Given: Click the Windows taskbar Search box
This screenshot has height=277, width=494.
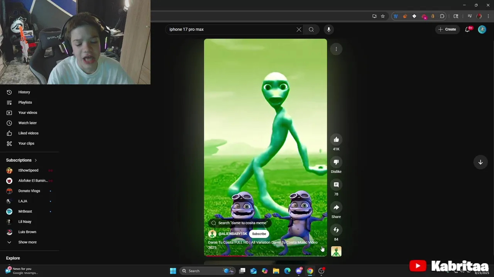Looking at the screenshot, I should point(208,271).
